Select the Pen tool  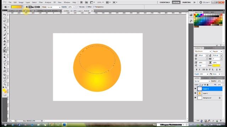5,61
